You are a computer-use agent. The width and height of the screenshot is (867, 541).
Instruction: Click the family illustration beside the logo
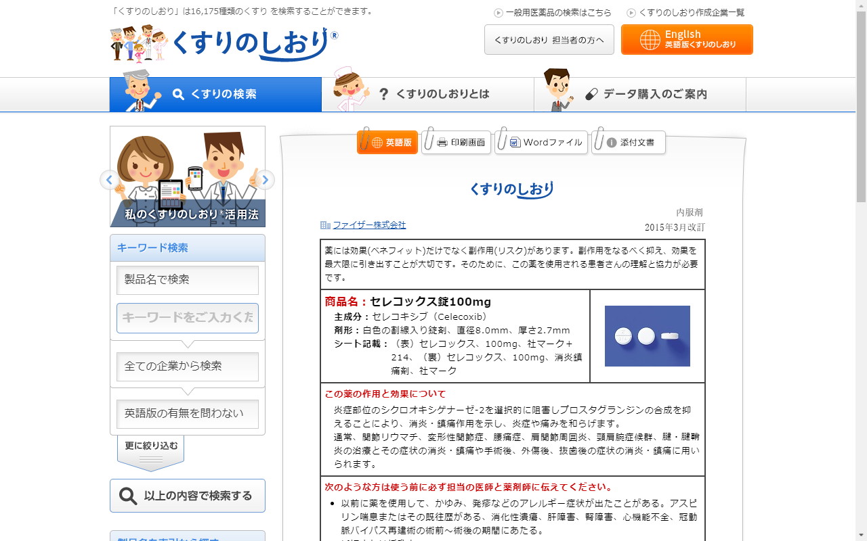pos(139,44)
